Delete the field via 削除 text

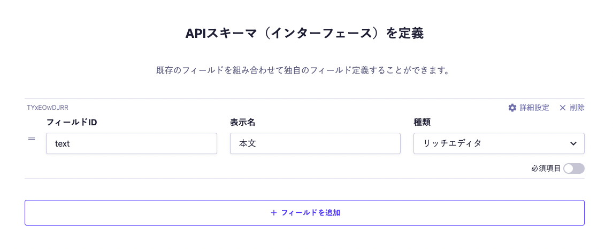coord(577,108)
